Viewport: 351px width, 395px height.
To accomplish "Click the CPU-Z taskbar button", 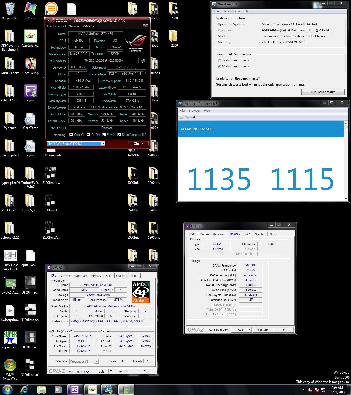I will click(74, 390).
